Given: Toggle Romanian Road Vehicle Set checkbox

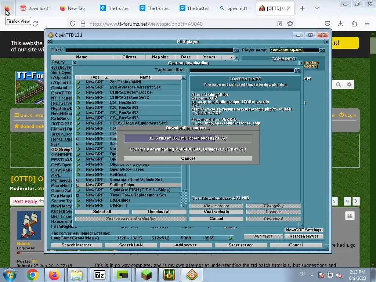Looking at the screenshot, I should 78,180.
